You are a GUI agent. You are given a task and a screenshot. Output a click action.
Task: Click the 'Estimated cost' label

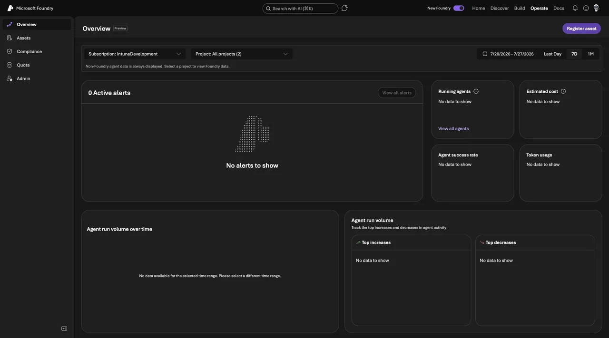click(x=542, y=91)
